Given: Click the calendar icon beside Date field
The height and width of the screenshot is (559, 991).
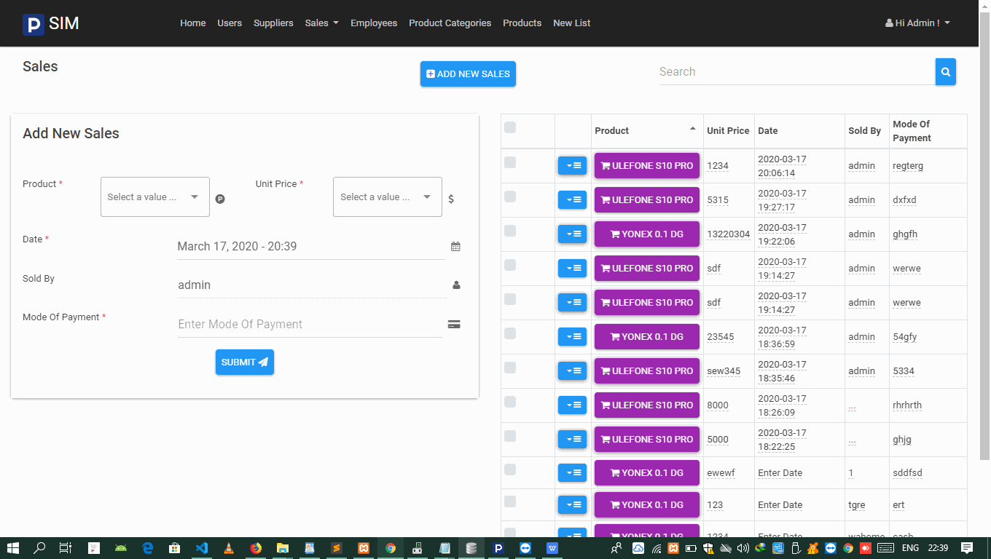Looking at the screenshot, I should point(455,247).
